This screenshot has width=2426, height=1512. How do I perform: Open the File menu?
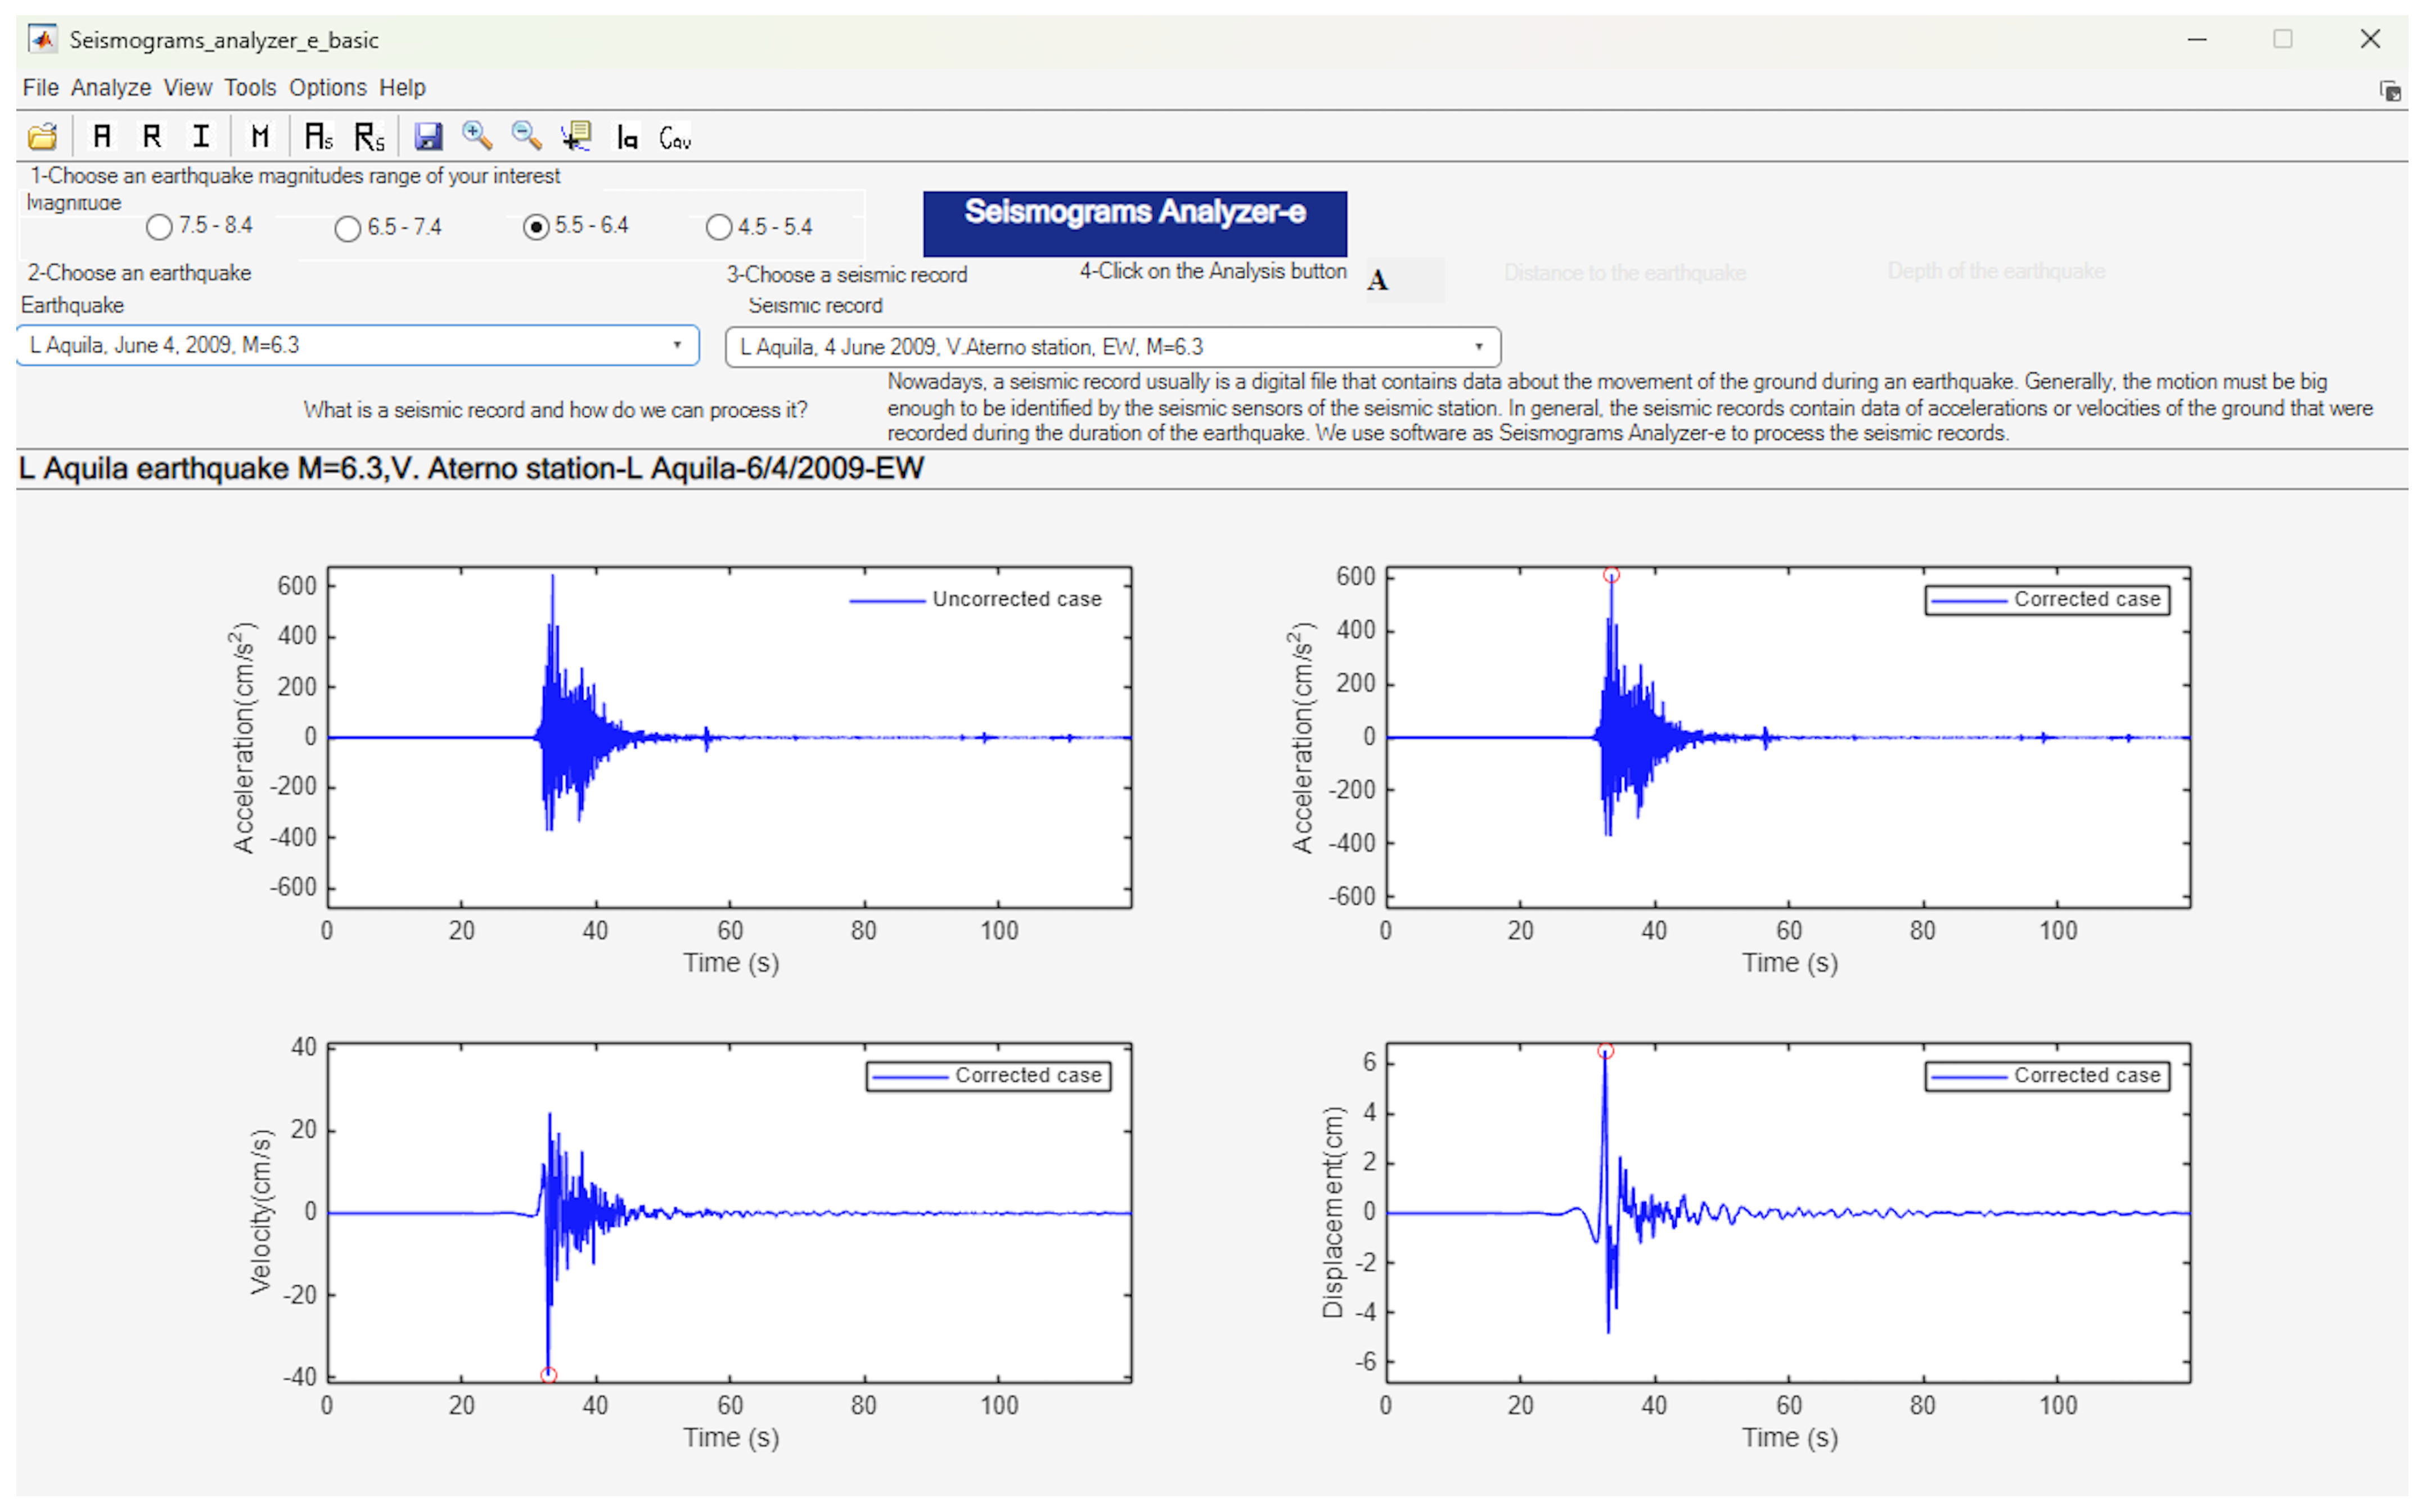(x=40, y=88)
